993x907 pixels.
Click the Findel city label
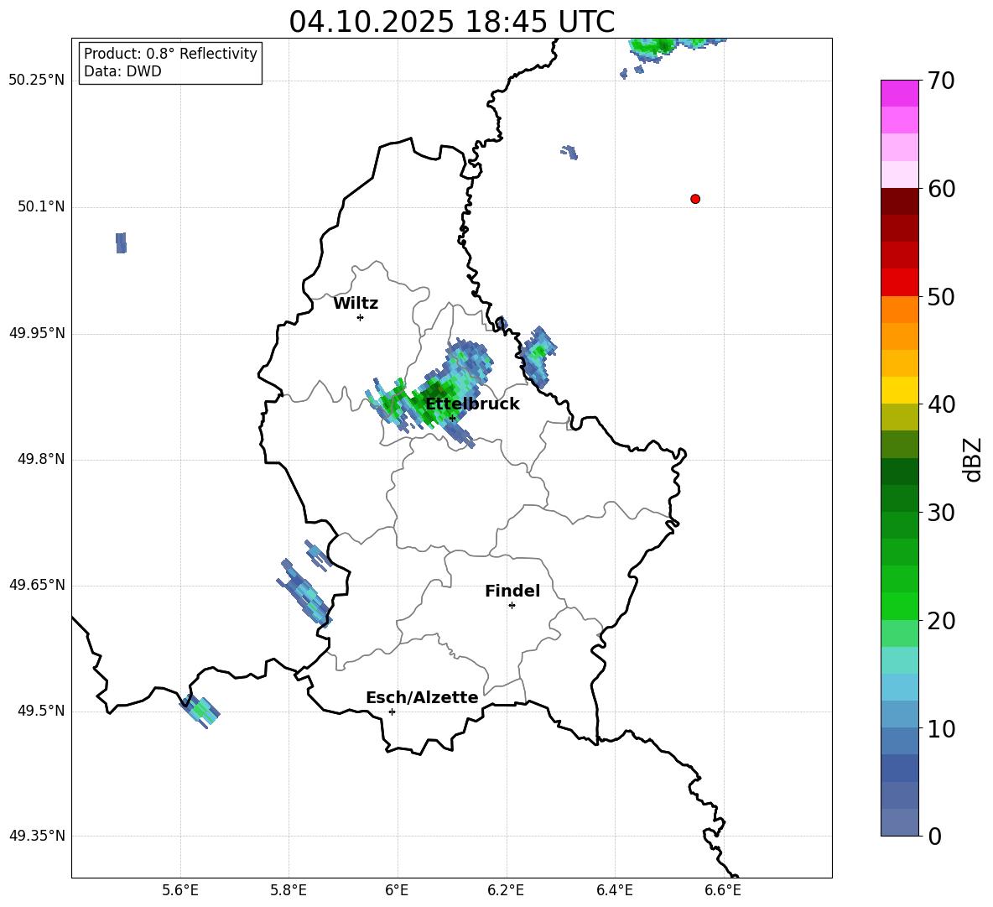tap(512, 591)
